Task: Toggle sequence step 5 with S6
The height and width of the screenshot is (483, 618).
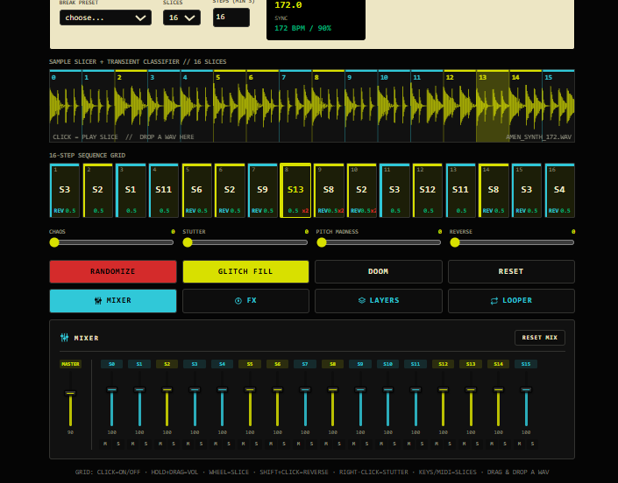Action: click(x=196, y=191)
